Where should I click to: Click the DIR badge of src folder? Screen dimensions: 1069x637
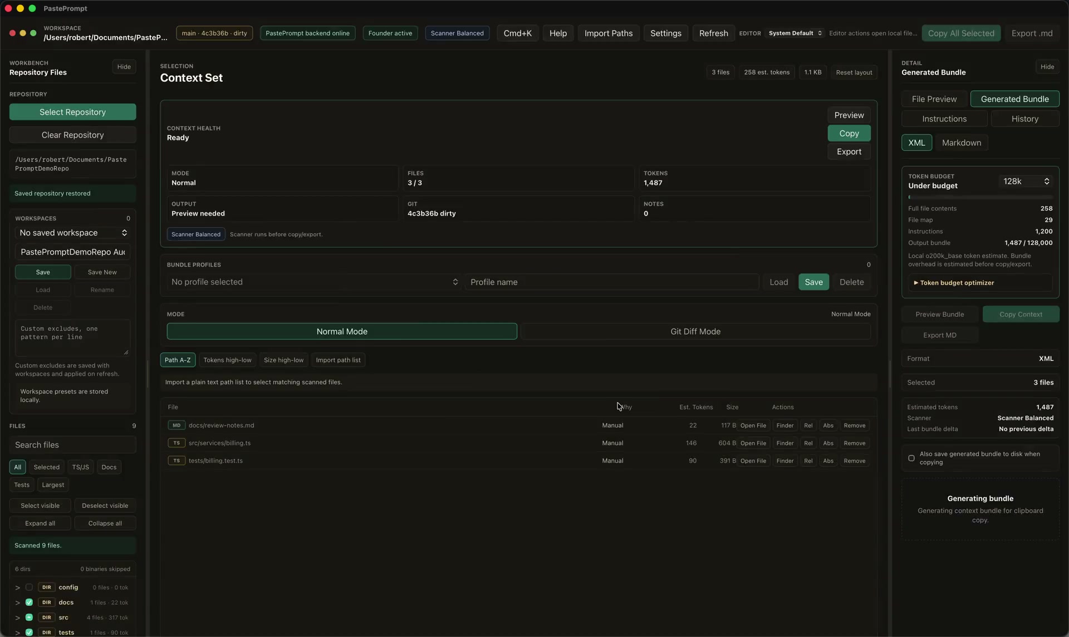pyautogui.click(x=47, y=618)
